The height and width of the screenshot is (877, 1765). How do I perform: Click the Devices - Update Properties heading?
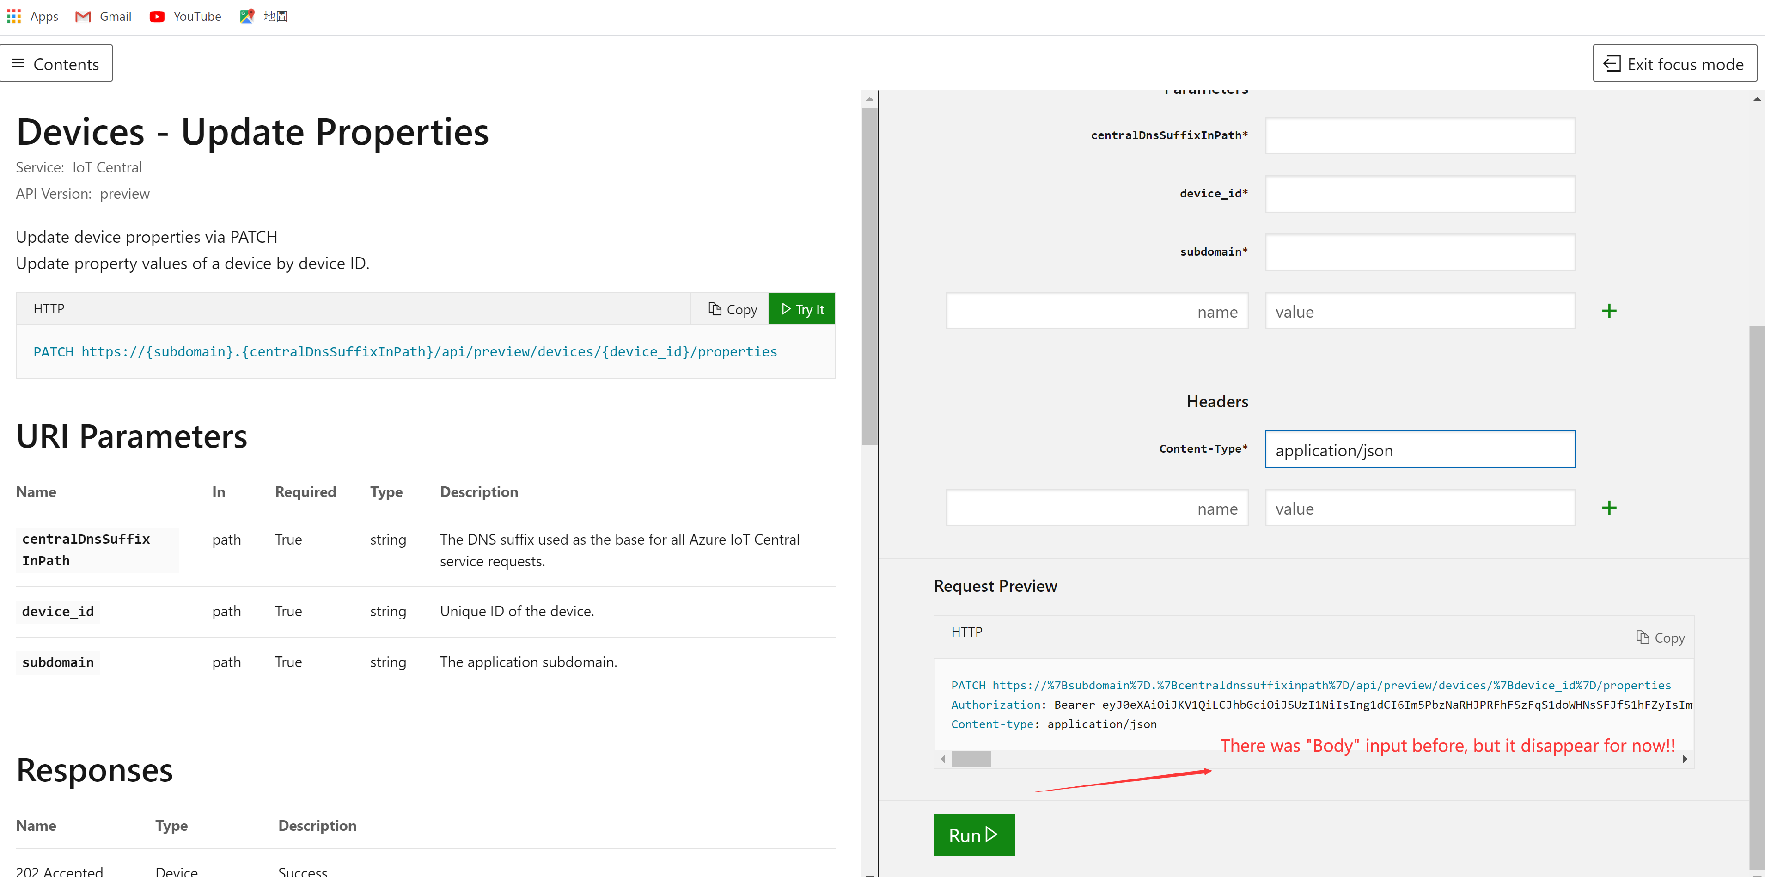(252, 132)
